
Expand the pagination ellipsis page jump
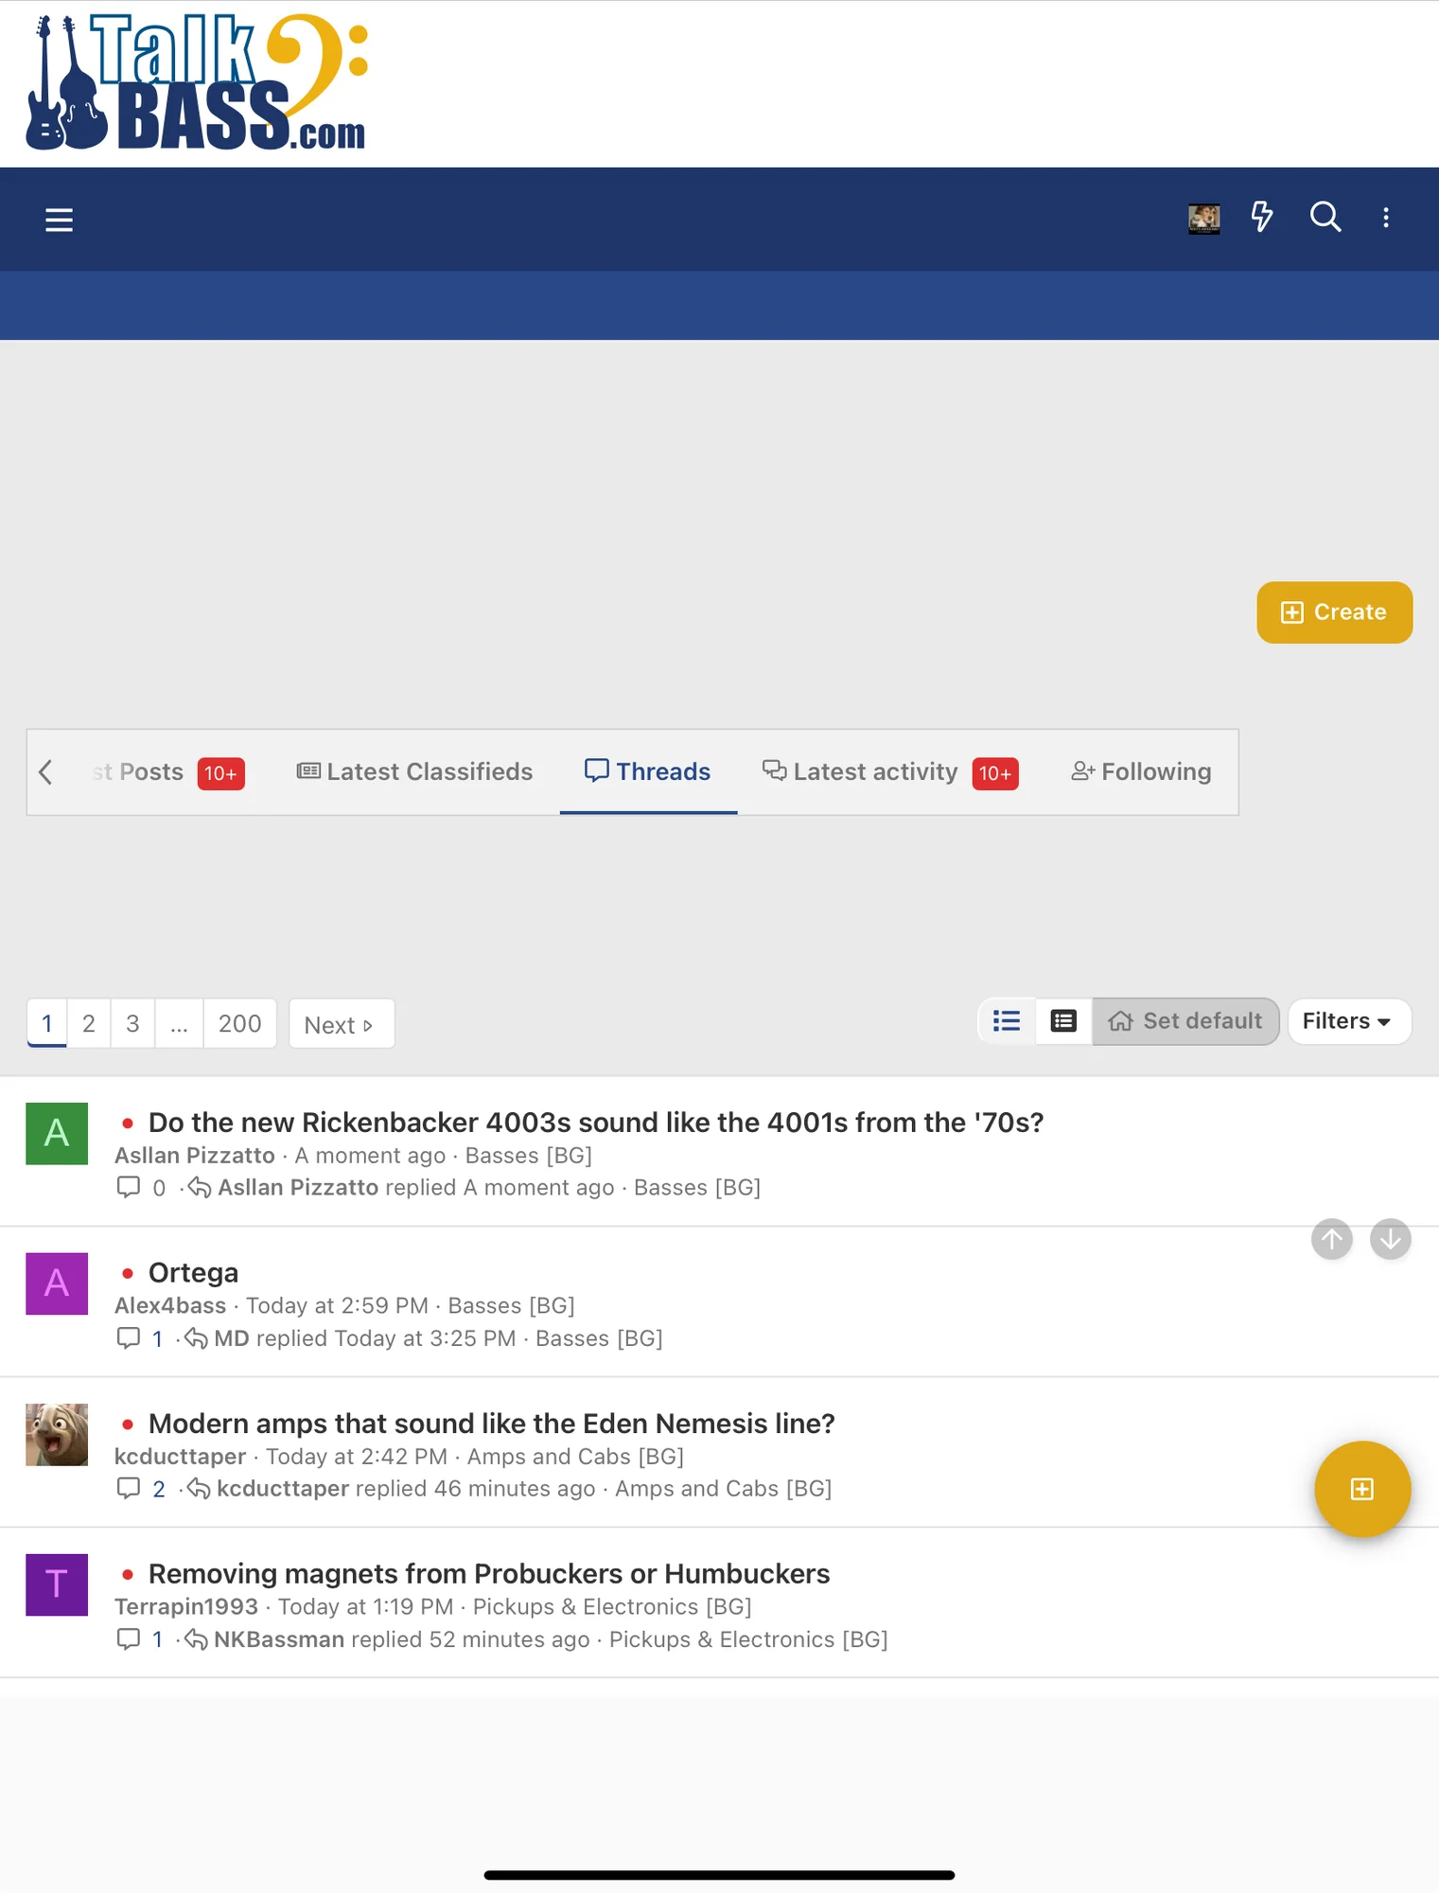[x=179, y=1023]
